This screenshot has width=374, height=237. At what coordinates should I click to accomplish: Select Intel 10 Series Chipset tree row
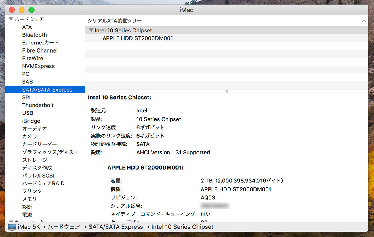(227, 30)
